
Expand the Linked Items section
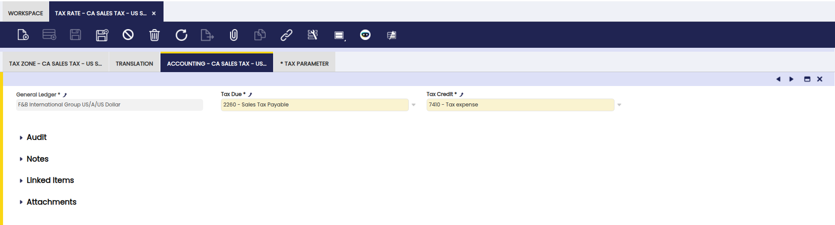pos(50,180)
